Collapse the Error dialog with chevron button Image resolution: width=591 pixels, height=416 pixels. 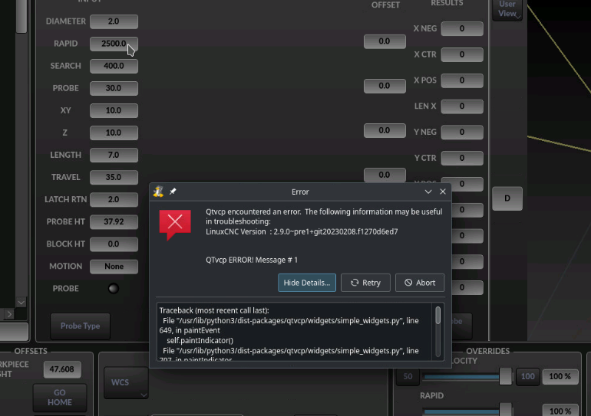(428, 192)
